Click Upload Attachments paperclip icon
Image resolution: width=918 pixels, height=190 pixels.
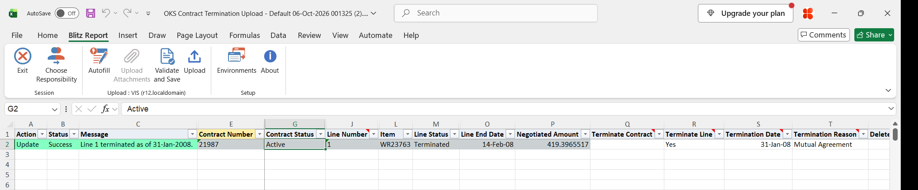pyautogui.click(x=132, y=56)
